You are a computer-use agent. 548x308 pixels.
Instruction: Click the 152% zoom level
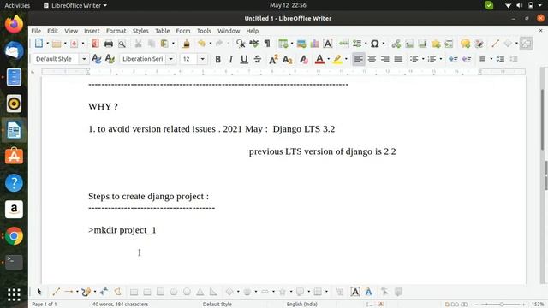tap(538, 305)
